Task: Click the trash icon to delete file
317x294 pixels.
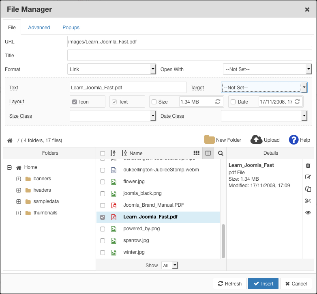Action: tap(308, 165)
